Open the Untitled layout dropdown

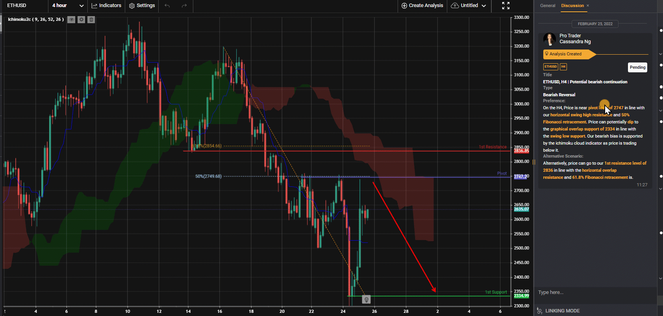(x=469, y=6)
